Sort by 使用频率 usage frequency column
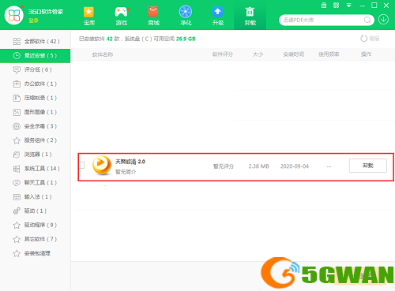 pyautogui.click(x=329, y=54)
